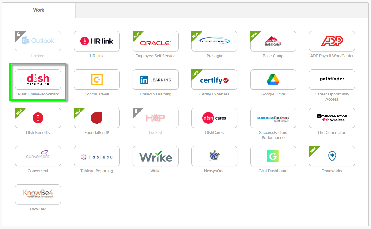Click the Foundation IP label
The width and height of the screenshot is (371, 229).
click(x=97, y=132)
